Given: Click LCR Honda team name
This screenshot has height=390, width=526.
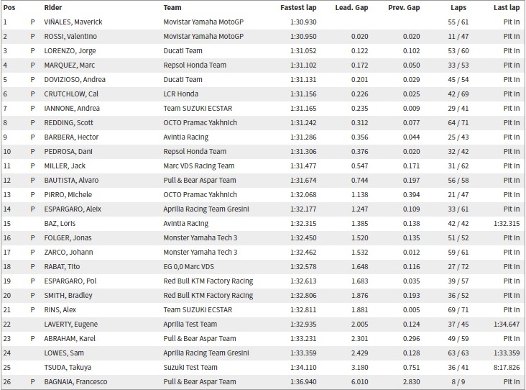Looking at the screenshot, I should click(181, 94).
